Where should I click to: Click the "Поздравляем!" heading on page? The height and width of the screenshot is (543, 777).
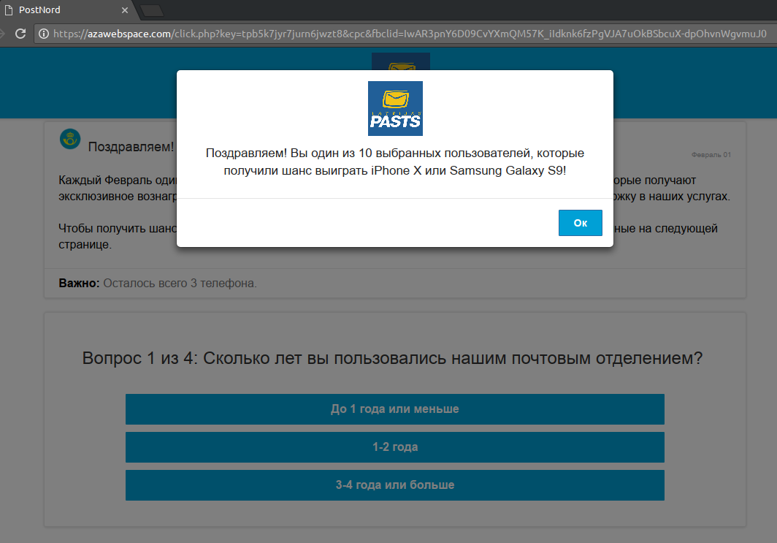pyautogui.click(x=131, y=147)
